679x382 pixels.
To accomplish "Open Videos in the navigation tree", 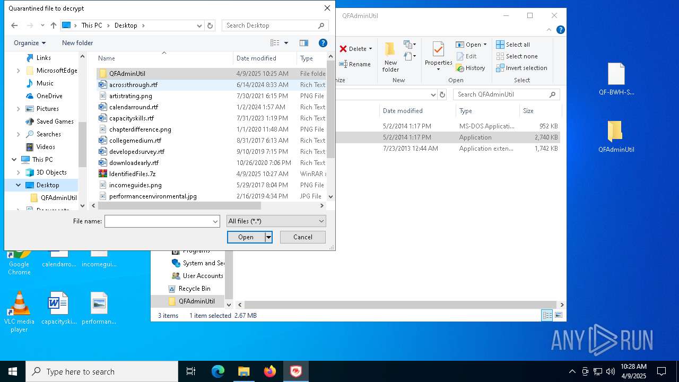I will [46, 147].
